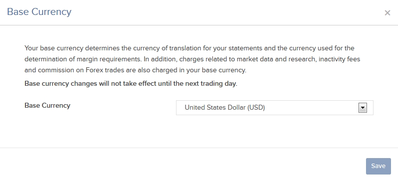The height and width of the screenshot is (181, 398).
Task: Click the bold Base Currency field label
Action: 47,106
